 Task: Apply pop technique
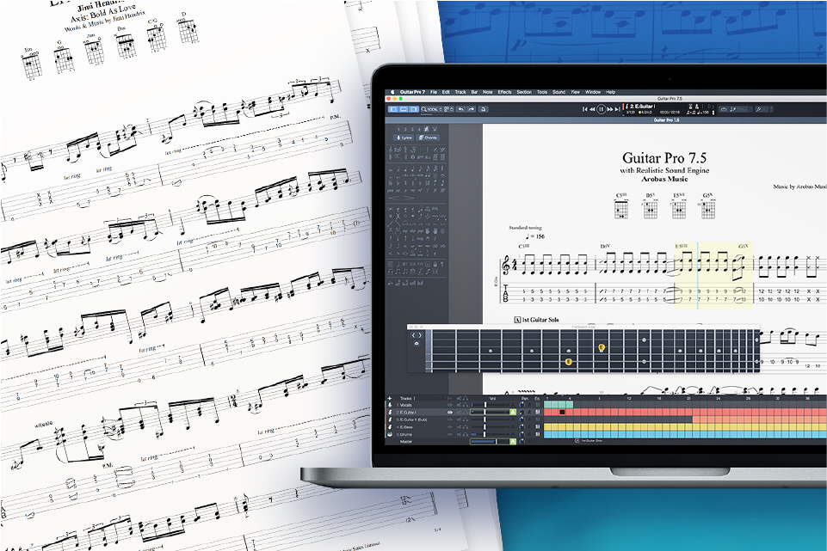[420, 231]
